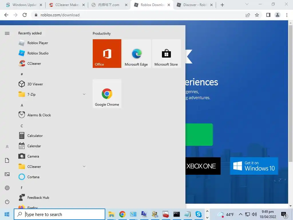Show hidden system tray icons
The height and width of the screenshot is (220, 293).
(240, 214)
